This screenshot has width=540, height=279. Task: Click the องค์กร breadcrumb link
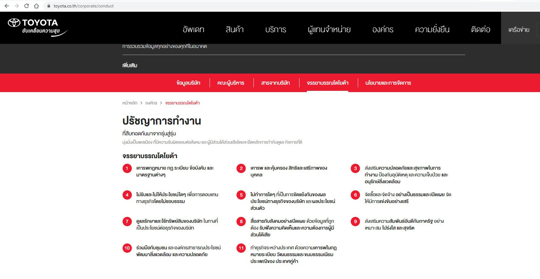tap(151, 103)
